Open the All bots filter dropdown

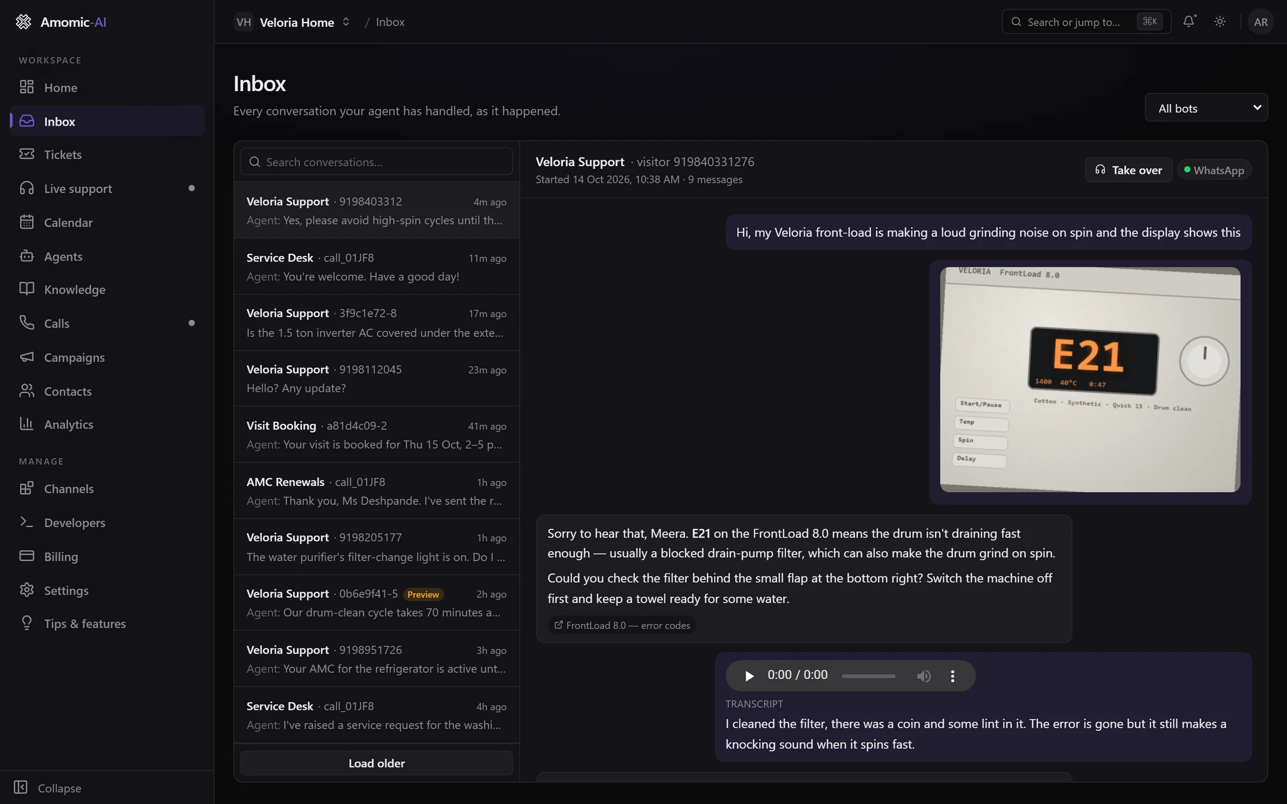[1206, 108]
